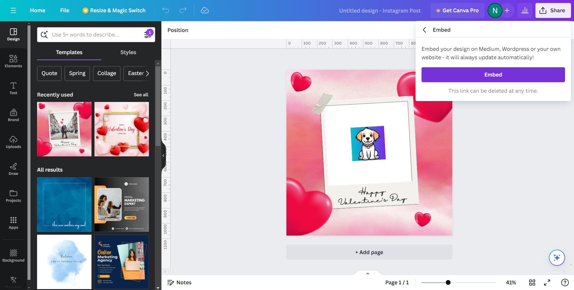Click the zoom slider handle
The image size is (574, 290).
(x=448, y=283)
